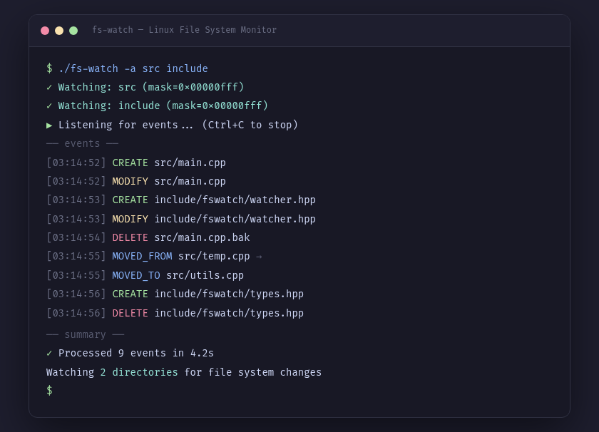Click the 'MODIFY src/main.cpp' event line
The height and width of the screenshot is (432, 599).
click(x=136, y=182)
